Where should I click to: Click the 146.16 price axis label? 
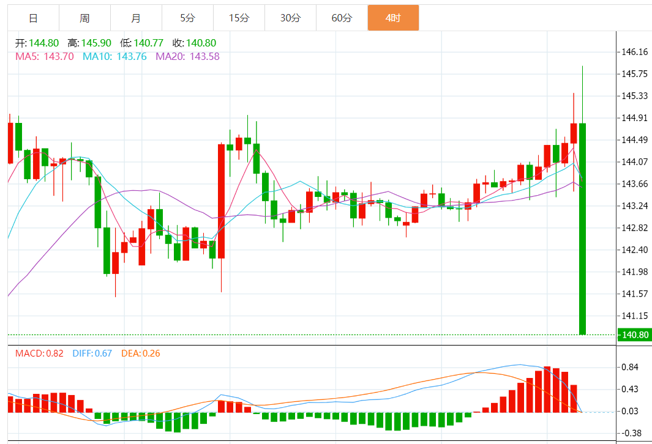634,52
